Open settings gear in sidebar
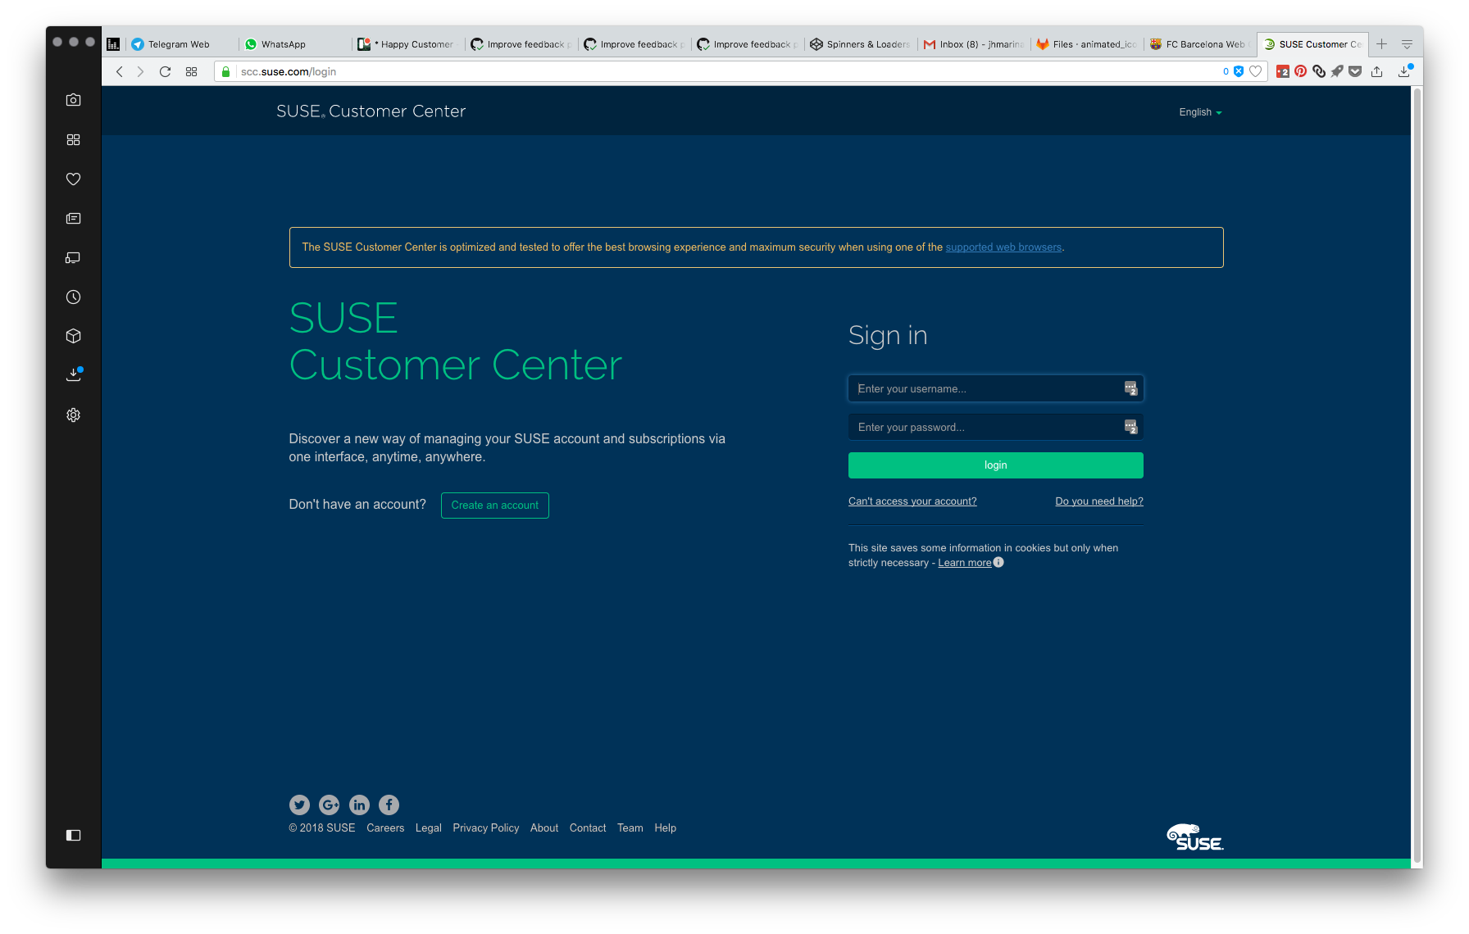1469x934 pixels. (x=73, y=415)
